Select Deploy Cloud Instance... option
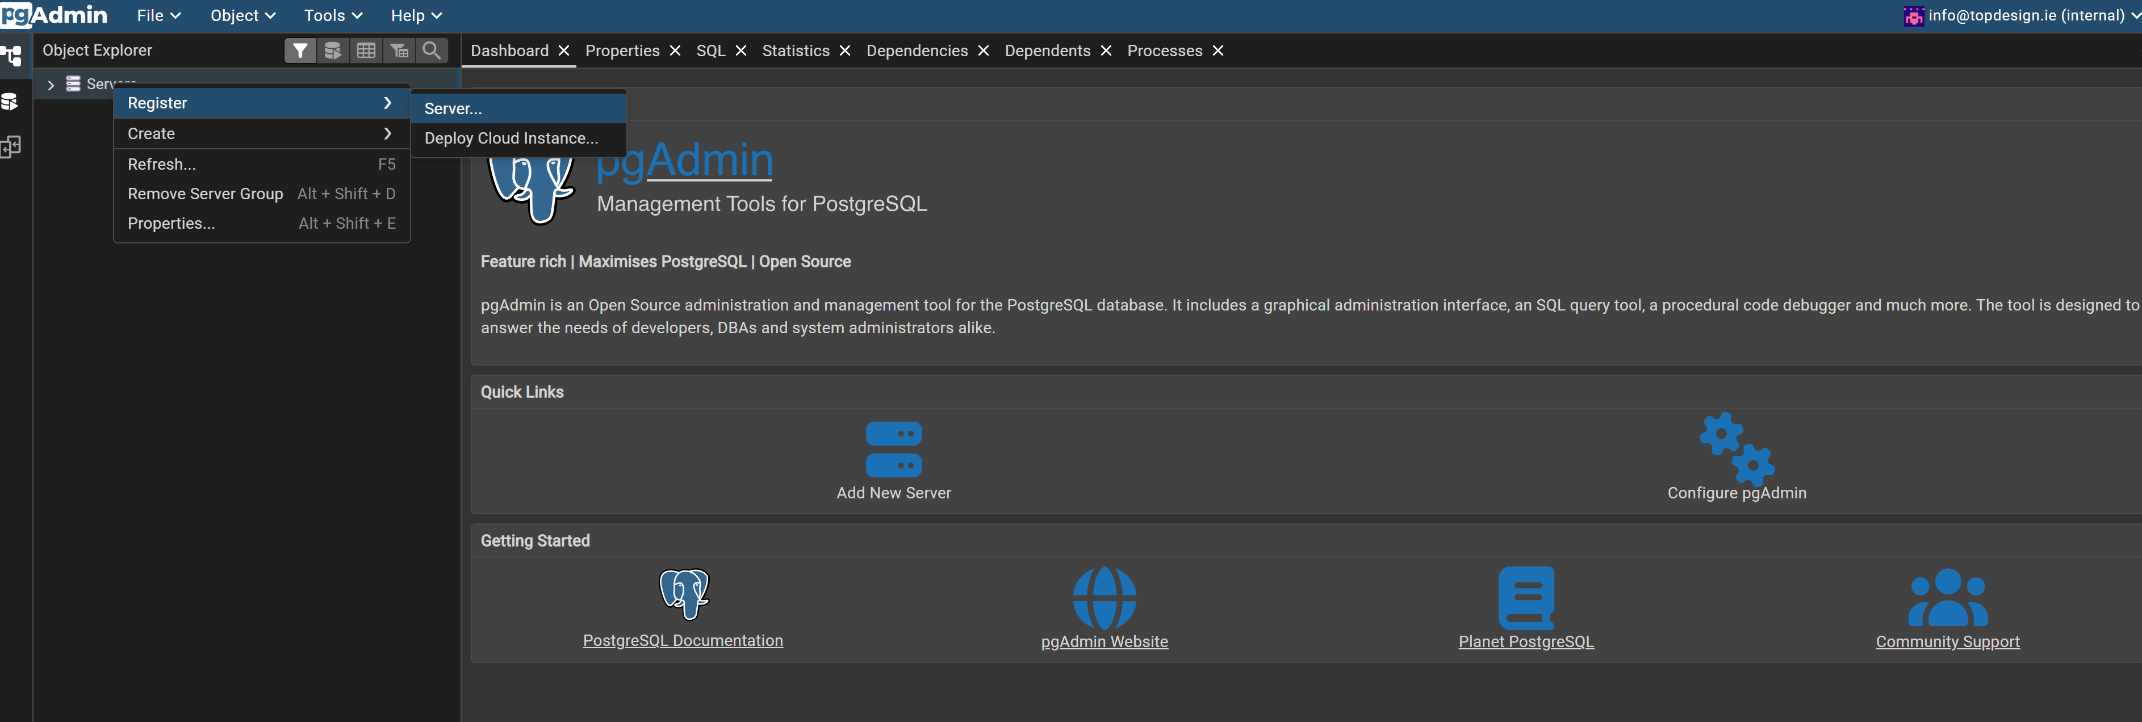This screenshot has width=2142, height=722. 511,138
